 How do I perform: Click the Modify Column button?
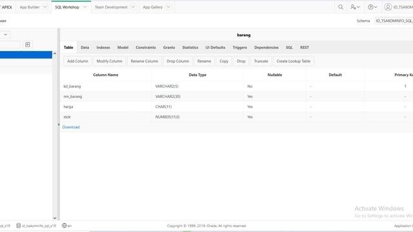pyautogui.click(x=109, y=61)
